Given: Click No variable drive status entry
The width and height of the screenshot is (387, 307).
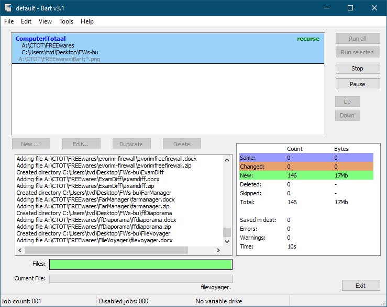Looking at the screenshot, I should click(219, 301).
